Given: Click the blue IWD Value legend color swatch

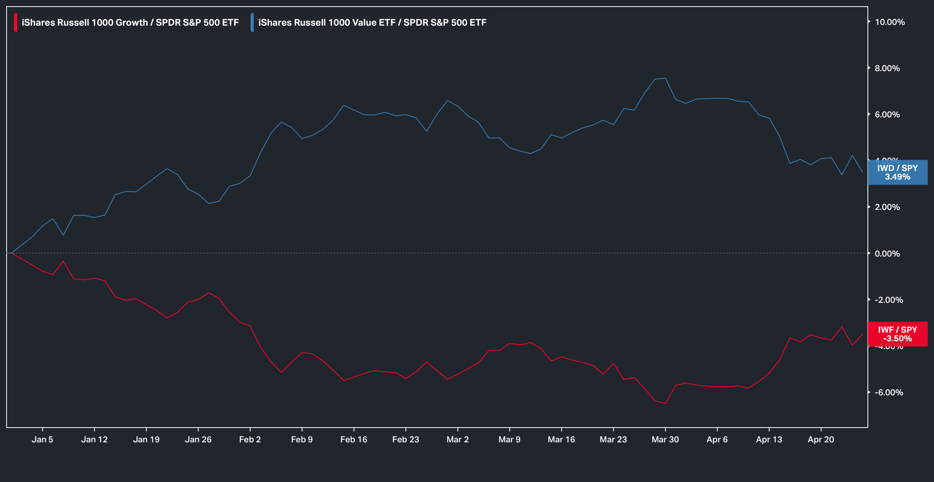Looking at the screenshot, I should coord(252,23).
